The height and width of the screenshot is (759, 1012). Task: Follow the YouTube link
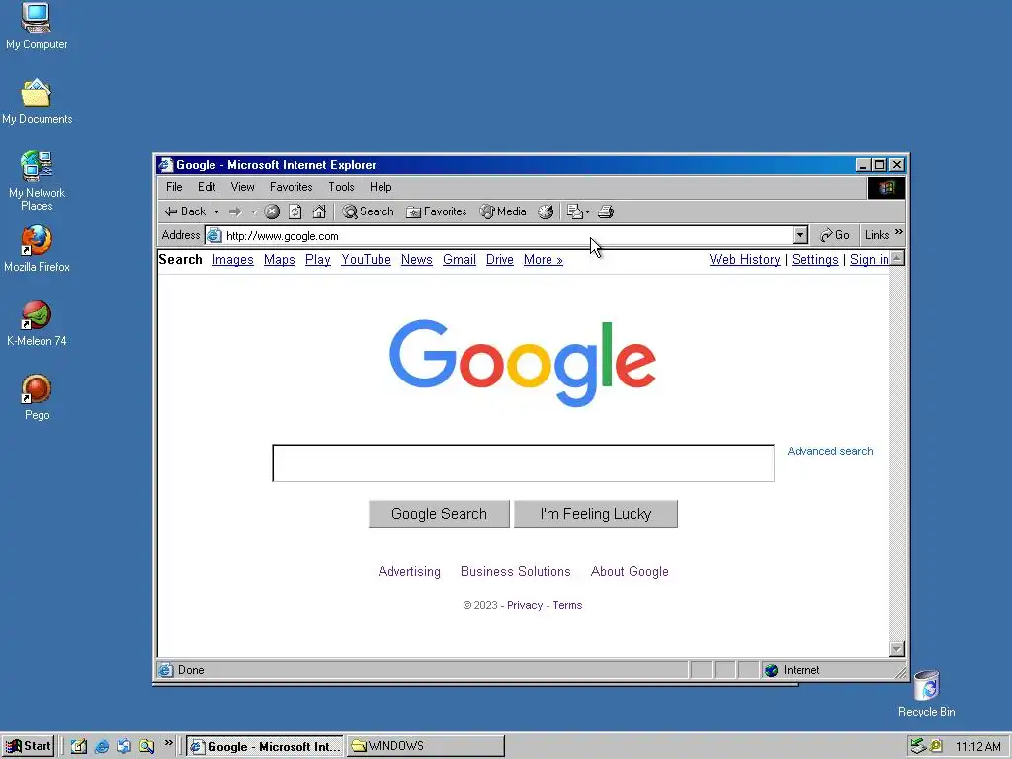coord(366,260)
